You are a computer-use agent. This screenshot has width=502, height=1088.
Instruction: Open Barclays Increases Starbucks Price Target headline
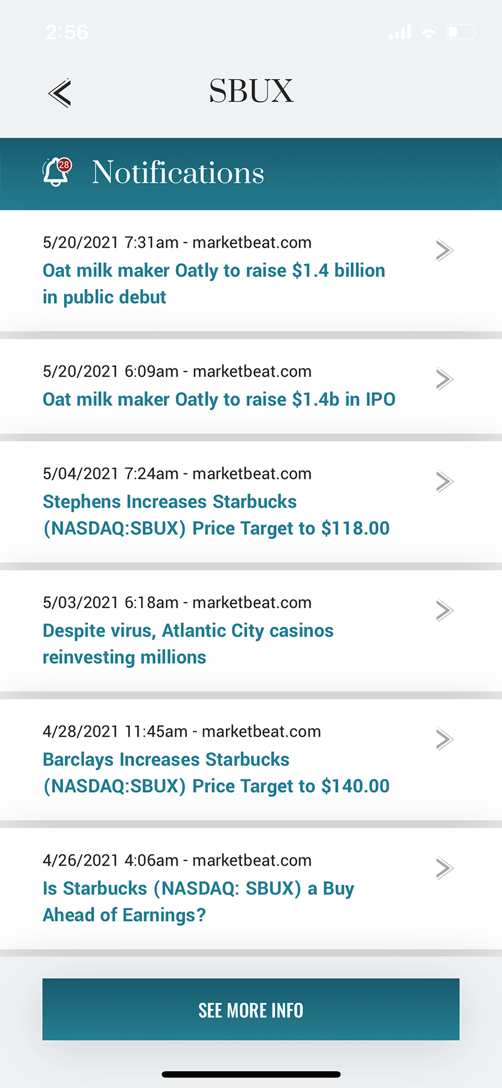pyautogui.click(x=216, y=772)
